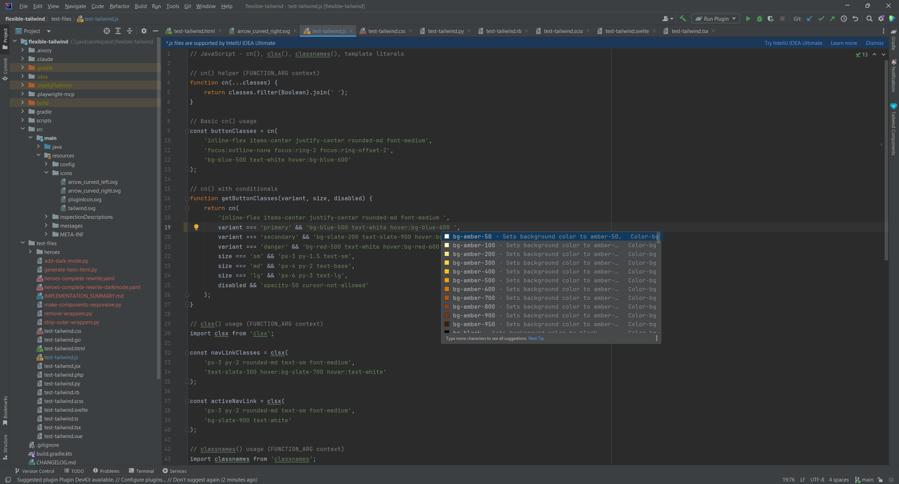The height and width of the screenshot is (484, 899).
Task: Click Next Tip in completion popup
Action: click(536, 339)
